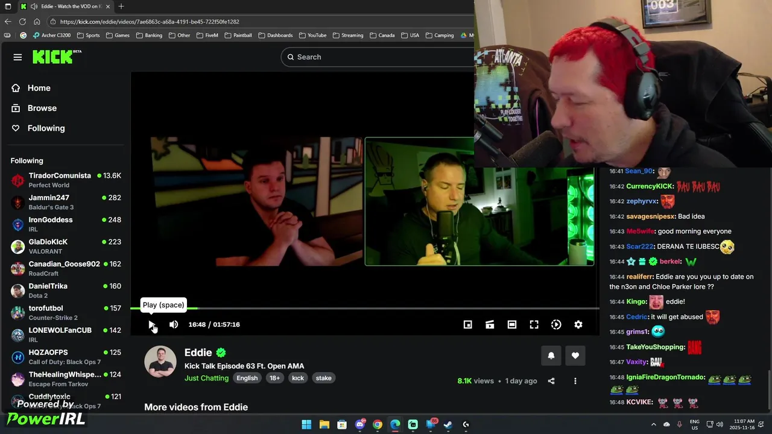Open the Google bookmark icon
This screenshot has height=434, width=772.
click(x=23, y=35)
